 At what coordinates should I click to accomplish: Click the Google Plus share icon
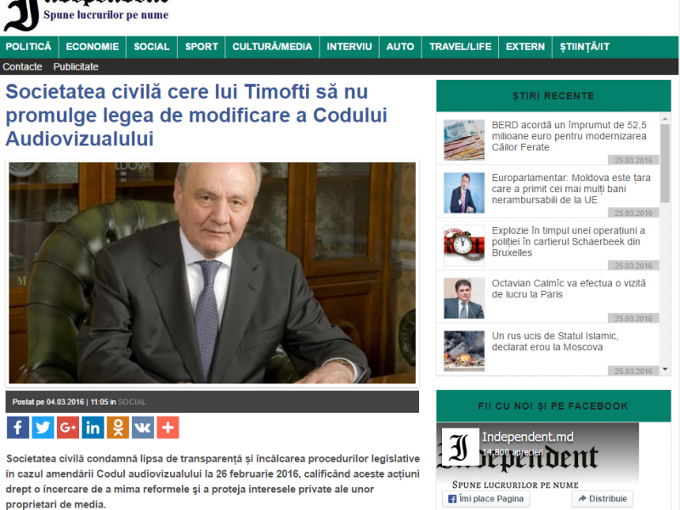[x=68, y=428]
